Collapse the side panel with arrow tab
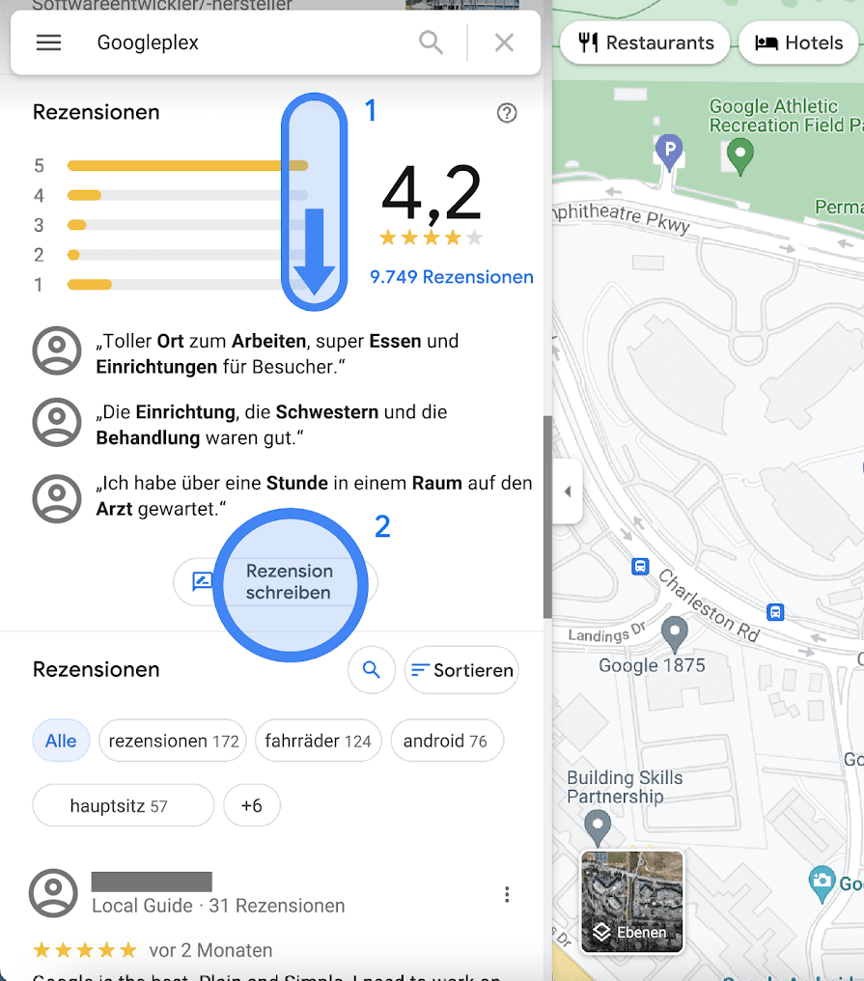The image size is (864, 981). [568, 491]
